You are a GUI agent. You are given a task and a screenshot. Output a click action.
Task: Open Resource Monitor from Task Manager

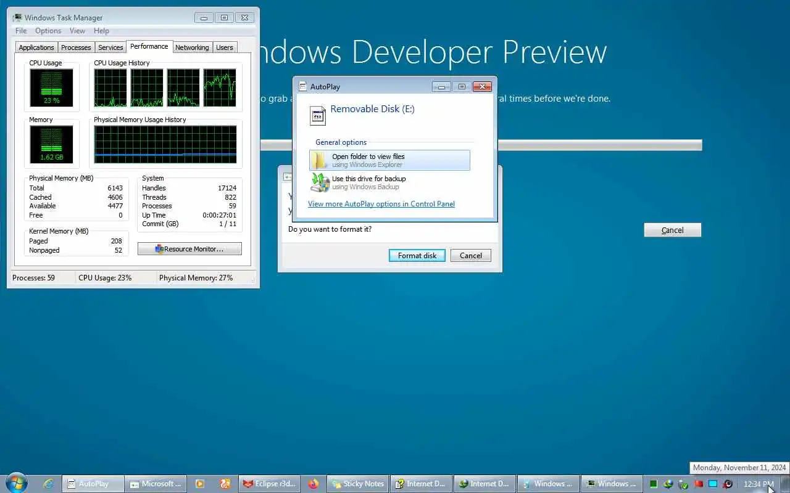click(x=189, y=249)
